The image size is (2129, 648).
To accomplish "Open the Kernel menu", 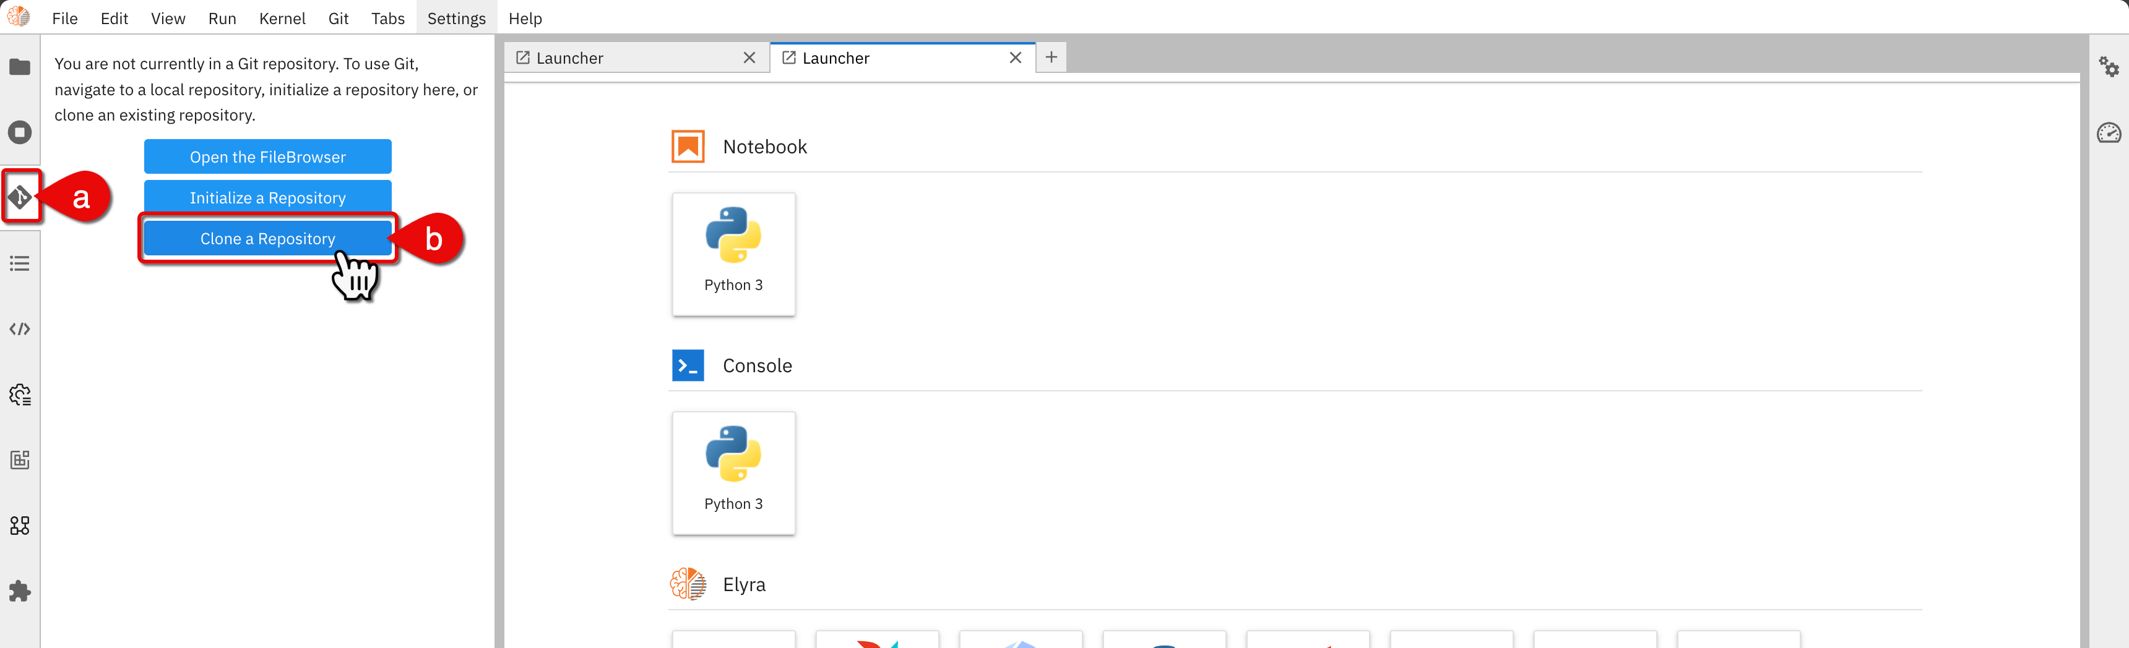I will [x=282, y=17].
